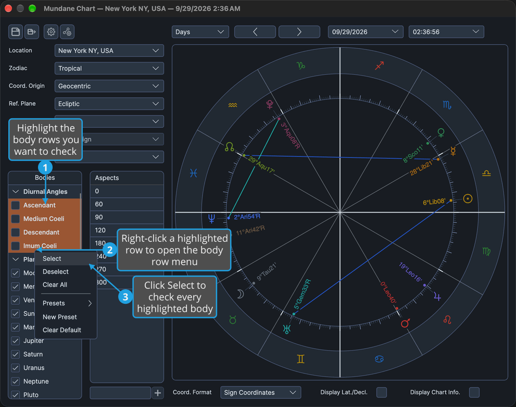Click the Scorpio sign symbol
Image resolution: width=516 pixels, height=407 pixels.
(x=447, y=105)
